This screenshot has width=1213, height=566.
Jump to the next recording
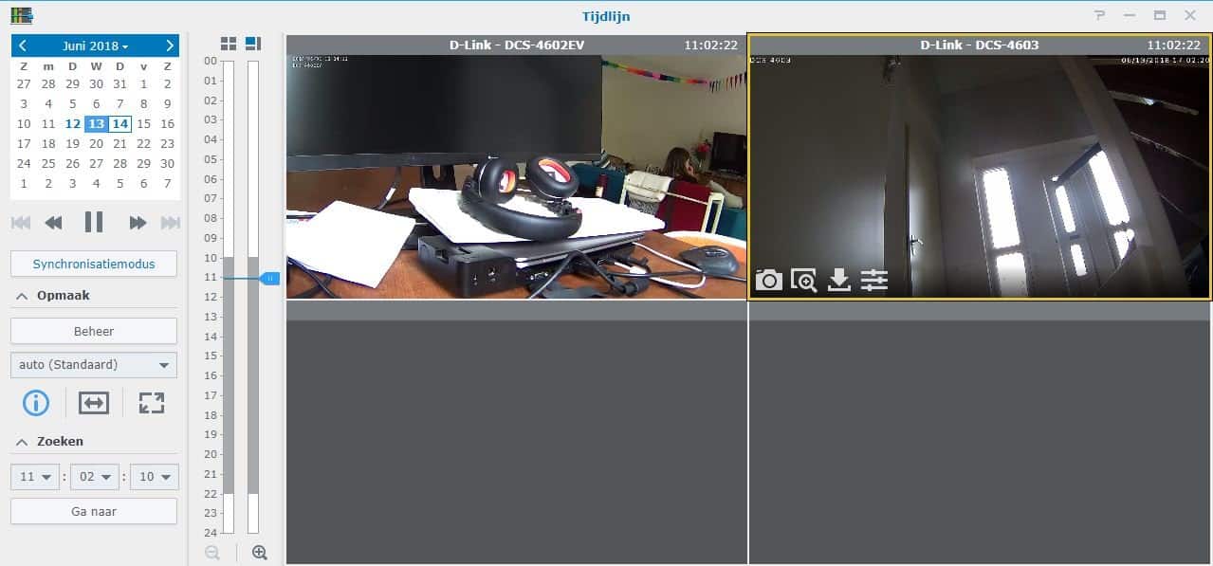(171, 223)
